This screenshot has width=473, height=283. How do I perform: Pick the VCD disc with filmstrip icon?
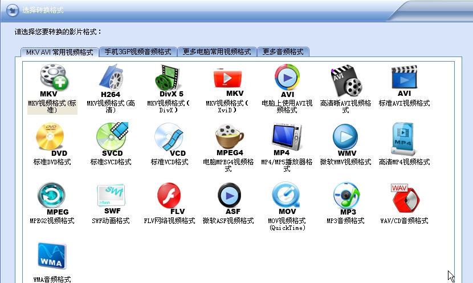pos(170,139)
